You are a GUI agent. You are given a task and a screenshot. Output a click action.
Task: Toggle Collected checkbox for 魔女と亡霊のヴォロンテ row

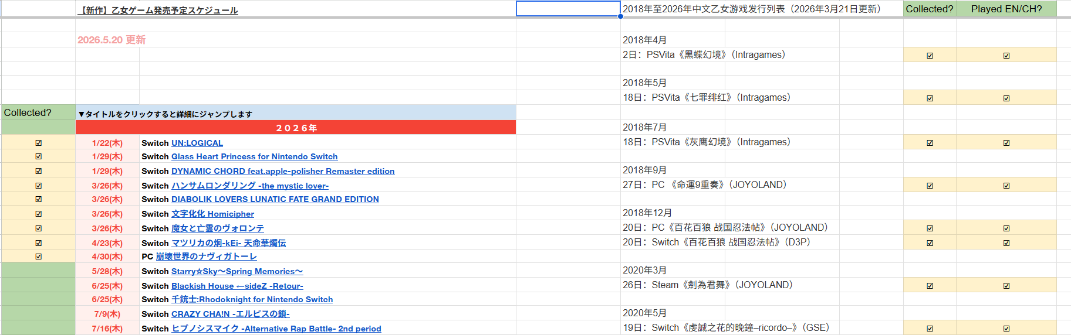(x=39, y=228)
